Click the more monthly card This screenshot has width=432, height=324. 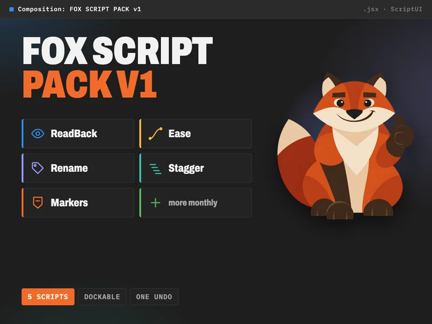coord(195,203)
